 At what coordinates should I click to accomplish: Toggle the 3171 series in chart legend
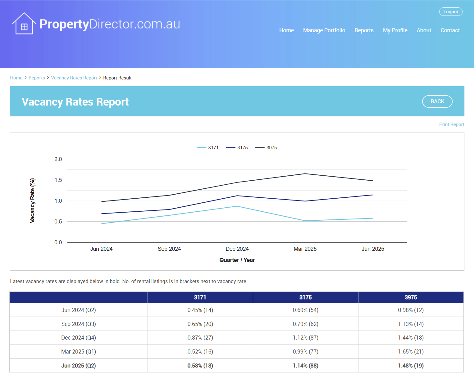(x=208, y=148)
